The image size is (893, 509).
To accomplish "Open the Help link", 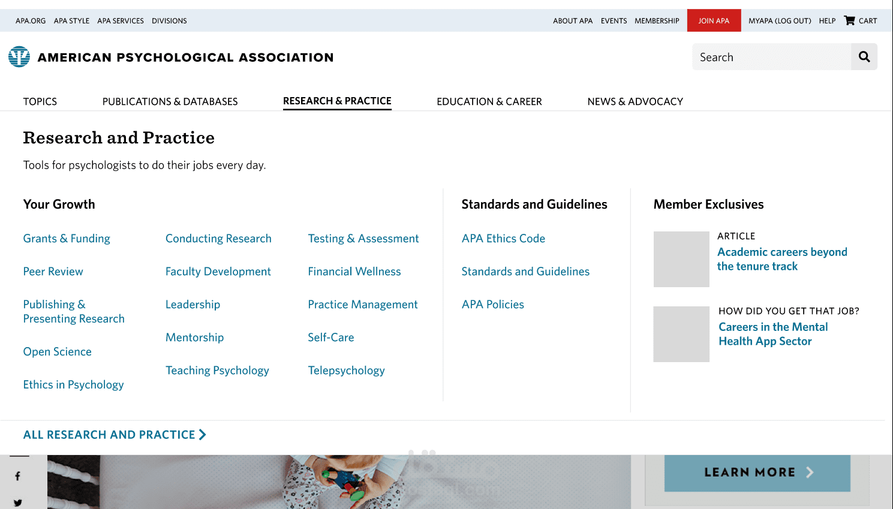I will point(827,20).
